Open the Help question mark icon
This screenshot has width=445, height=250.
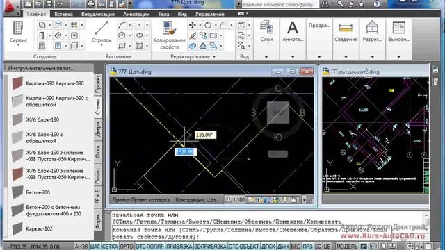tap(377, 4)
